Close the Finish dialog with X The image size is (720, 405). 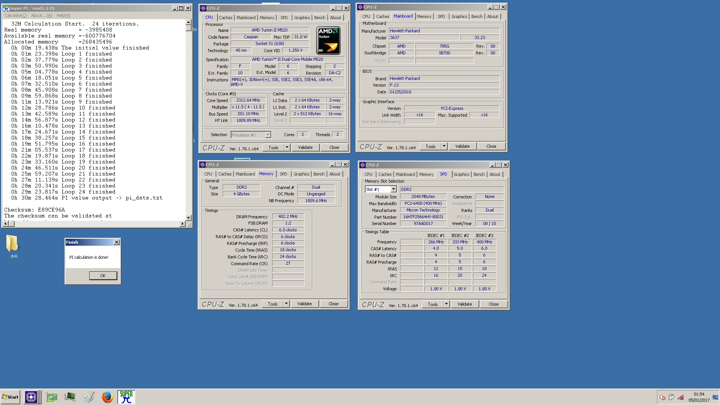click(117, 242)
